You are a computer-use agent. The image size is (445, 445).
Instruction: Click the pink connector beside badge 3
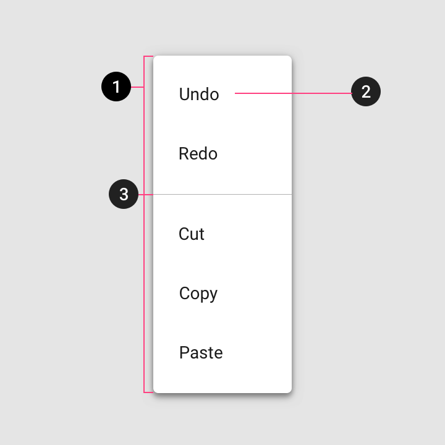click(x=146, y=195)
